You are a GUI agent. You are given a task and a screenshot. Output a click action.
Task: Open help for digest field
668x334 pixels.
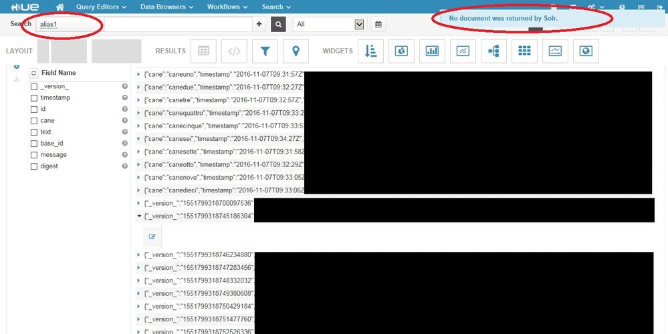tap(125, 166)
